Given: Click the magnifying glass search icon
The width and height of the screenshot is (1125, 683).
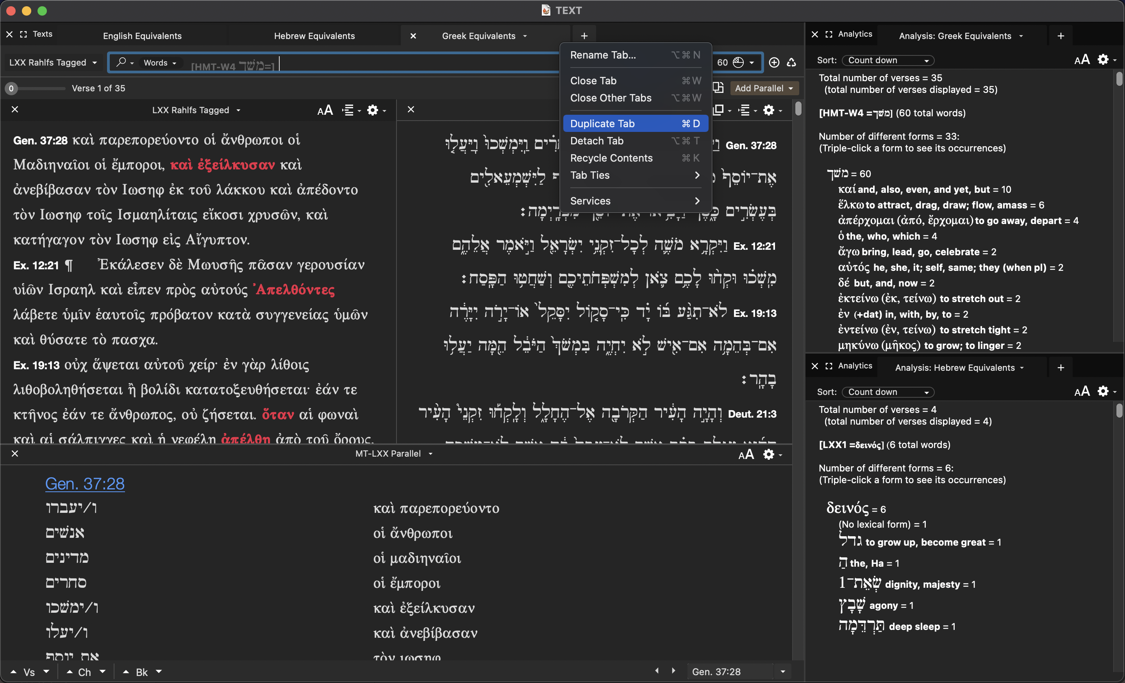Looking at the screenshot, I should pos(121,62).
